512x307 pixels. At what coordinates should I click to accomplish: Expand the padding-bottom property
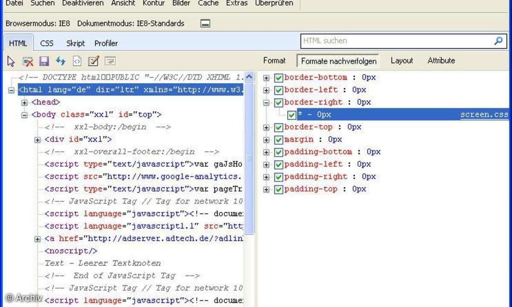pyautogui.click(x=267, y=152)
